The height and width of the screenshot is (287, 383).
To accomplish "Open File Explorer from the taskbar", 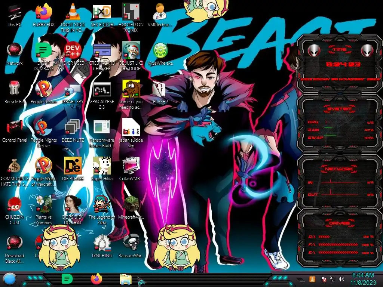I will point(126,279).
